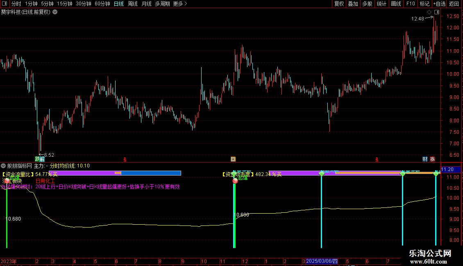463x266 pixels.
Task: Click the 跌解 marker below the low
Action: coord(40,159)
